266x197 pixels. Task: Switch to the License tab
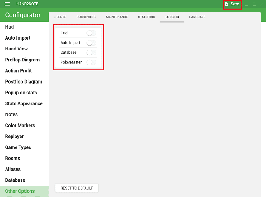point(60,17)
